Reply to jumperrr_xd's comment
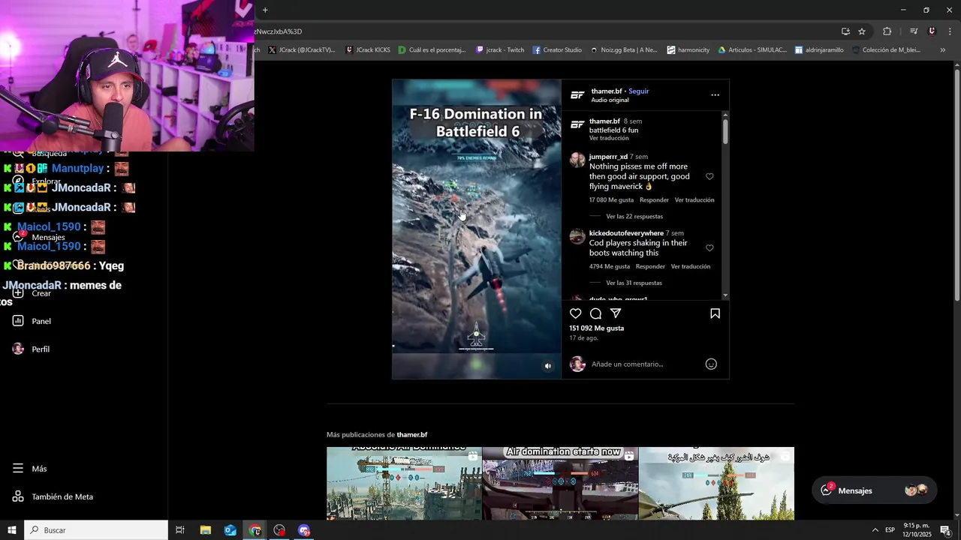This screenshot has height=540, width=961. click(654, 200)
